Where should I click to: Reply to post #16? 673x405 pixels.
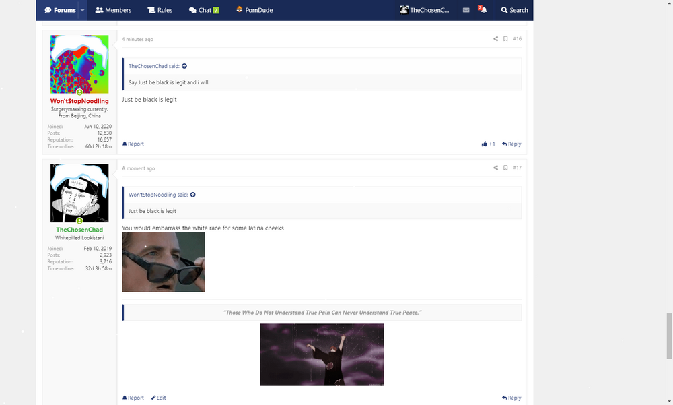pyautogui.click(x=511, y=144)
